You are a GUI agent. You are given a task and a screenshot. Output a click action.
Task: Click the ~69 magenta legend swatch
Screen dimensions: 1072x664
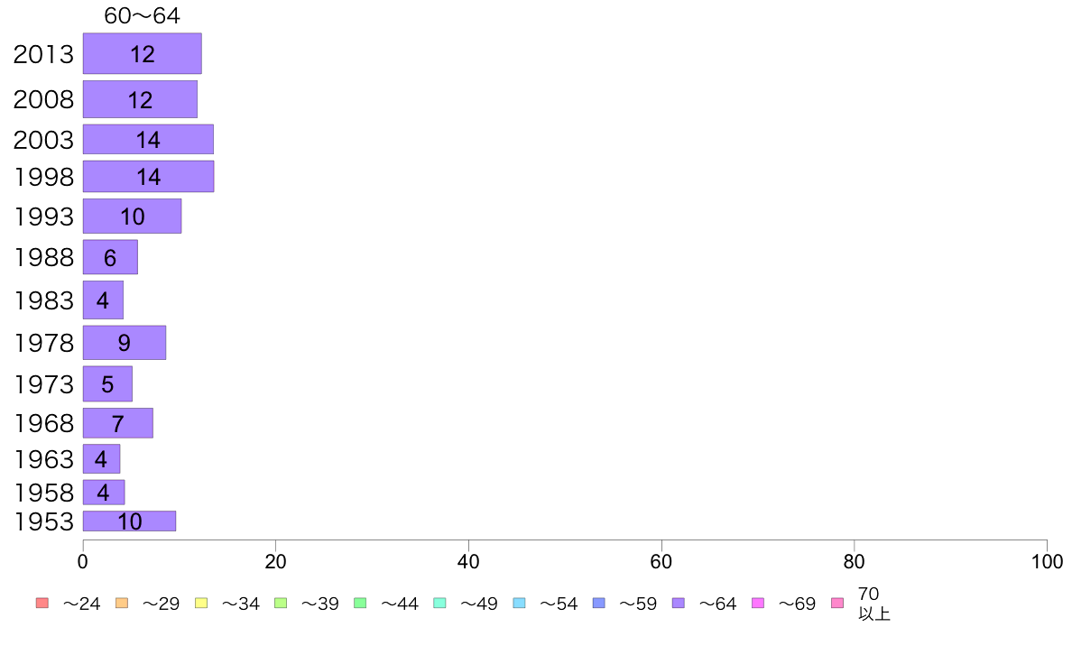757,604
